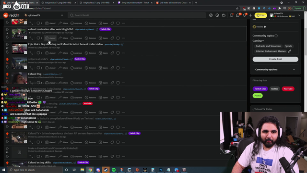Remove the 'Epic Voice Guy' post

[90, 53]
